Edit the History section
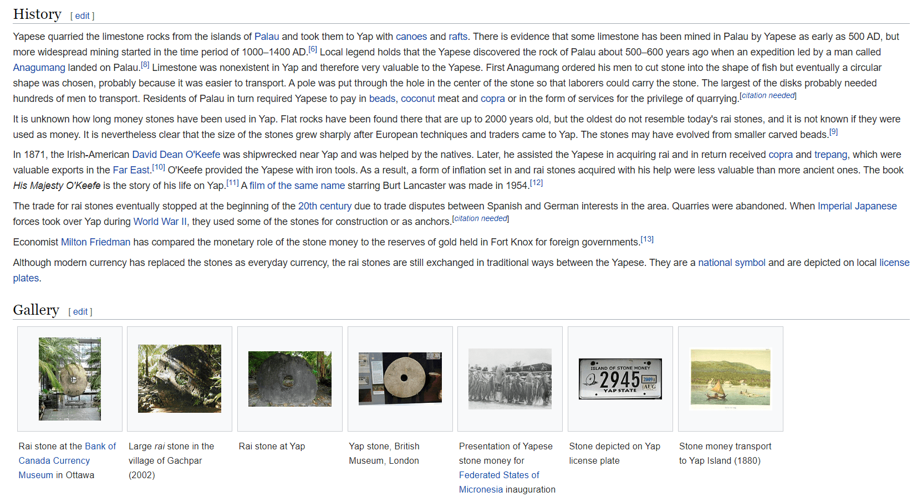The width and height of the screenshot is (922, 497). [83, 16]
